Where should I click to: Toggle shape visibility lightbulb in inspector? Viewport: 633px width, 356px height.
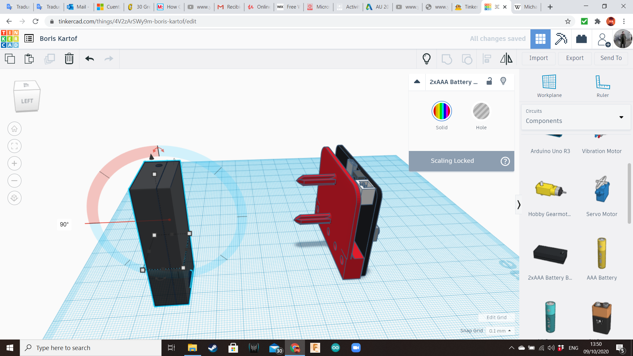click(503, 81)
